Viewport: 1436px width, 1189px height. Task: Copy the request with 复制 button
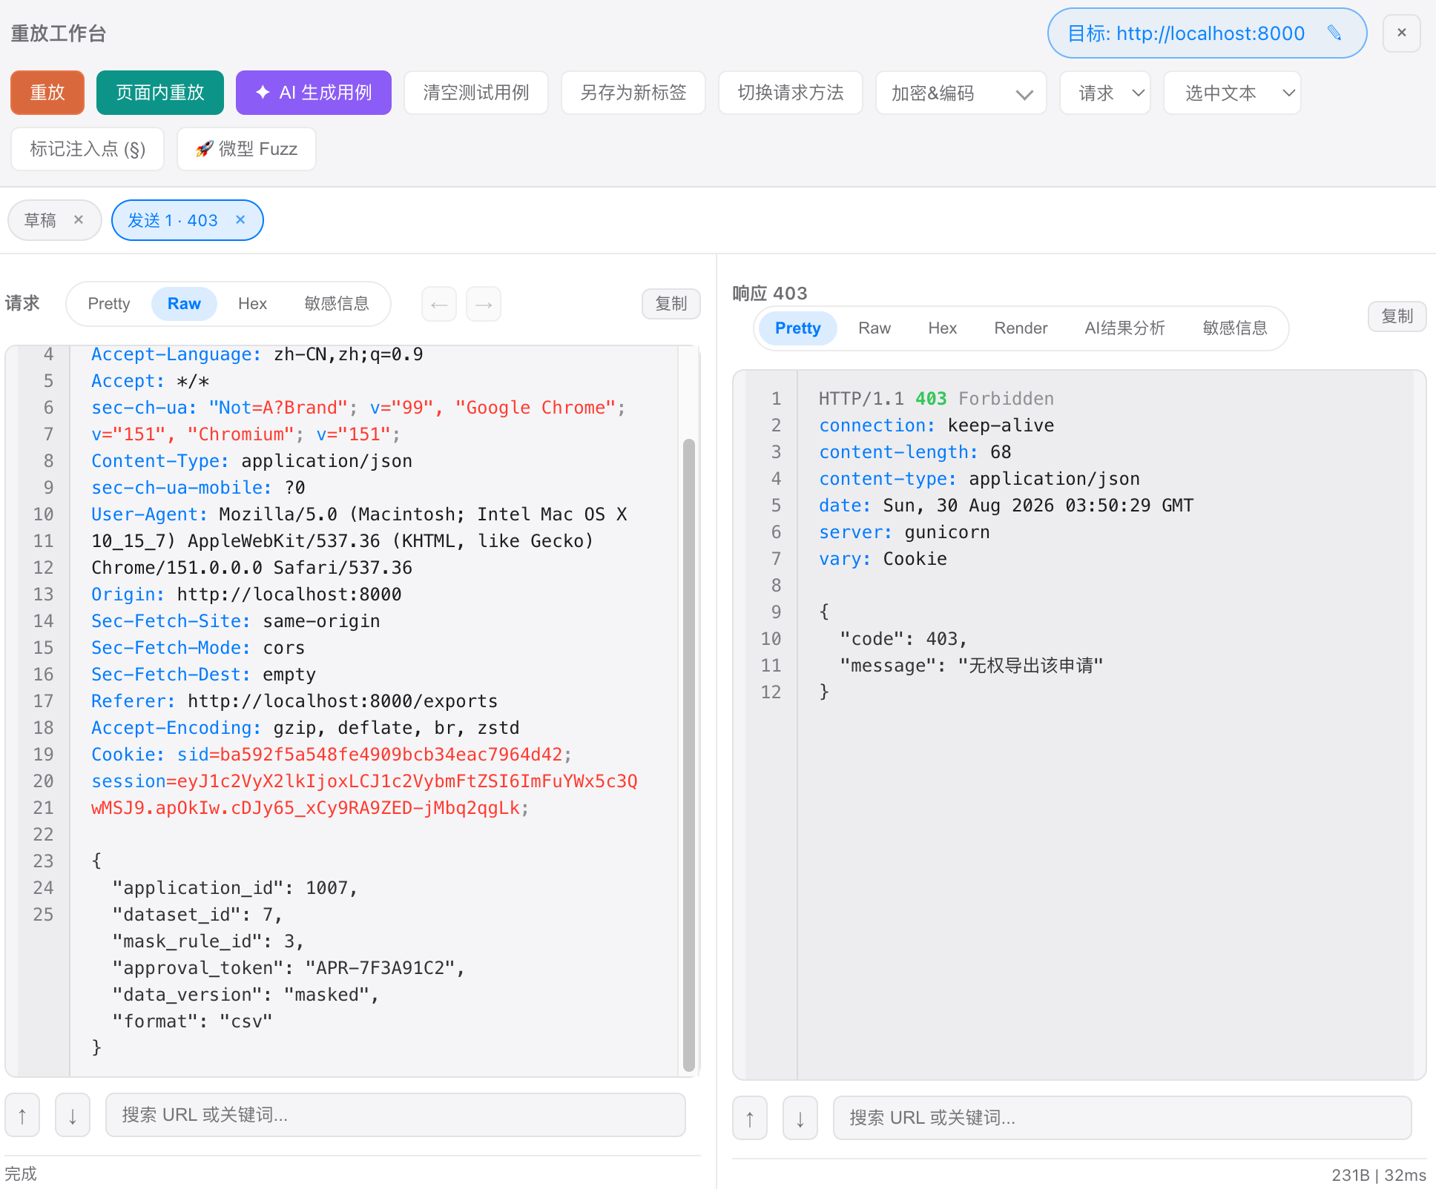tap(671, 304)
